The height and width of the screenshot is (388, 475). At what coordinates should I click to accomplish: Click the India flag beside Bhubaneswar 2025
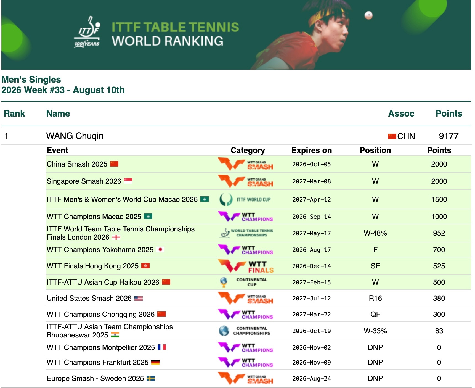coord(115,335)
